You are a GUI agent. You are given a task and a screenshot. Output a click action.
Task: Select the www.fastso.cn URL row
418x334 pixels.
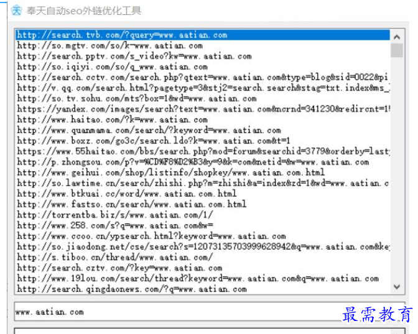tap(203, 204)
